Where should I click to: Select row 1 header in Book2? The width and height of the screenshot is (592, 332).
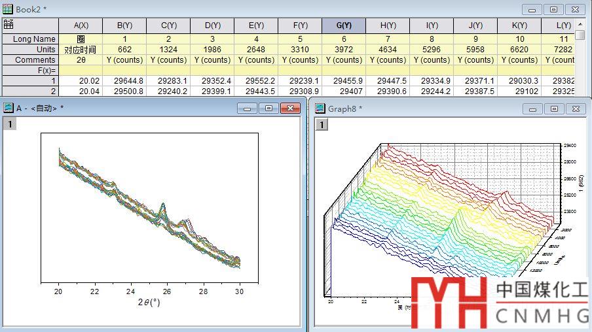[30, 80]
